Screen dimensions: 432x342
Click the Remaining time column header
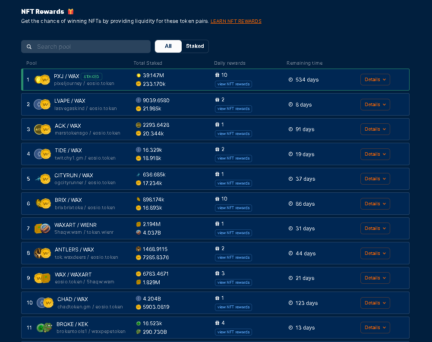click(x=304, y=63)
